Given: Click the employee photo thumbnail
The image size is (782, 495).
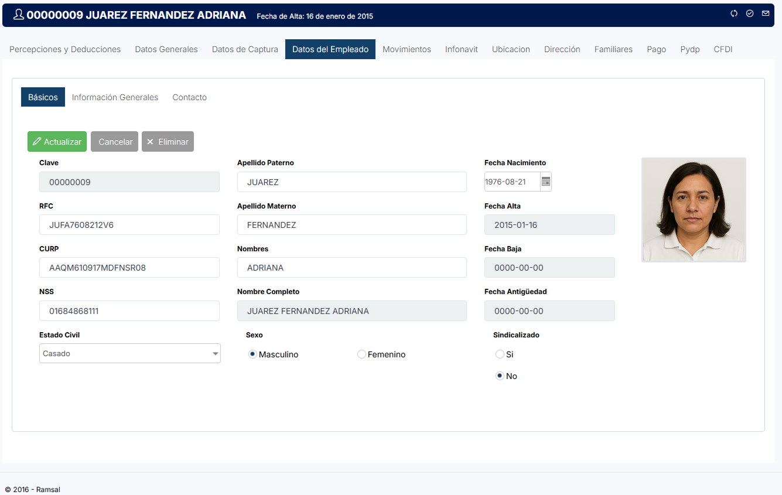Looking at the screenshot, I should [694, 210].
